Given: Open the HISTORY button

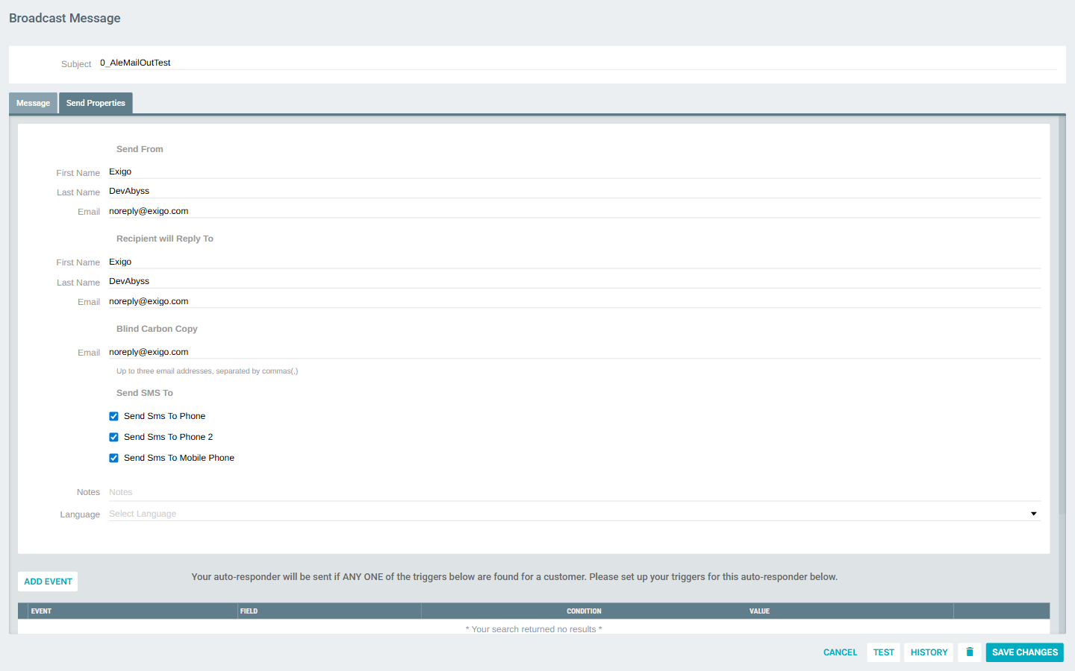Looking at the screenshot, I should tap(929, 652).
